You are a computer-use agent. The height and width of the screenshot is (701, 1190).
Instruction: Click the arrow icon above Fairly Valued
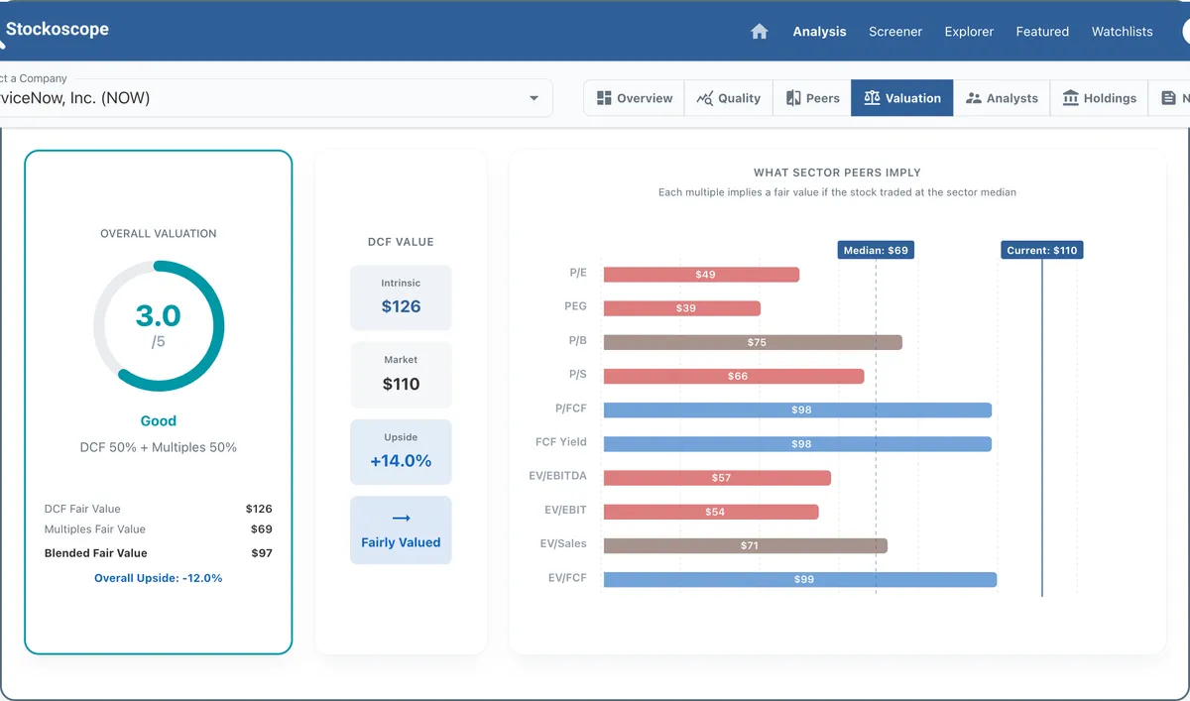tap(401, 518)
